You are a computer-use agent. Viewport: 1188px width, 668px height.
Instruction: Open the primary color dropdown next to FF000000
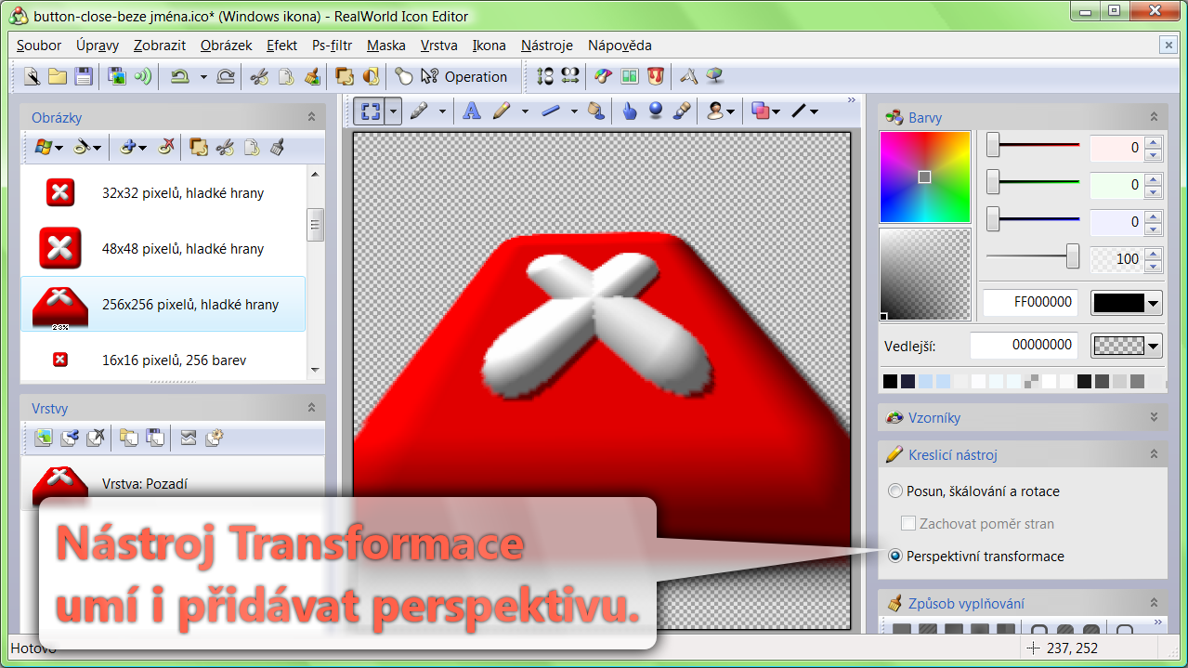(1154, 303)
